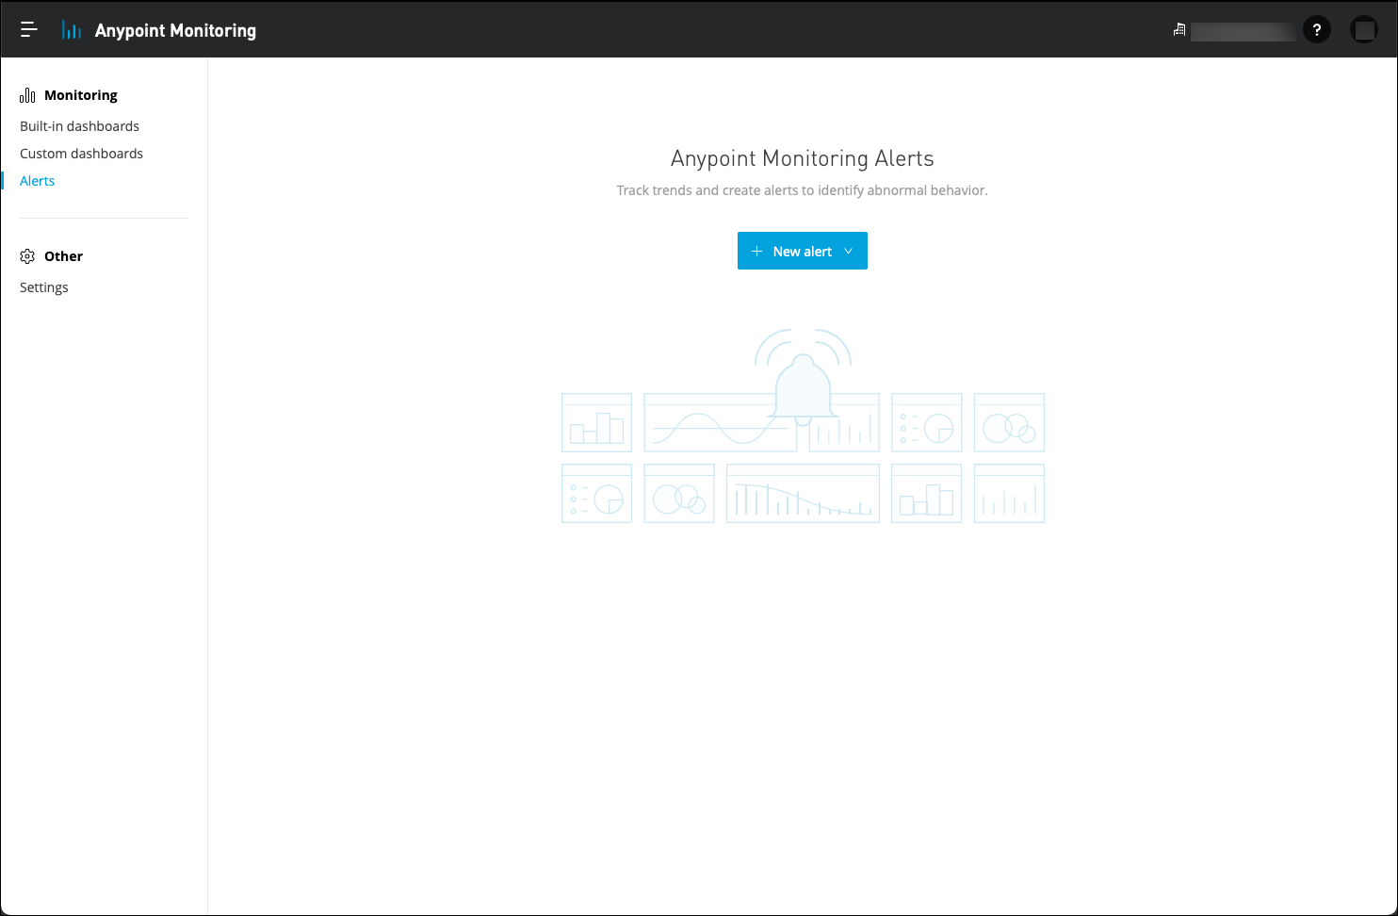This screenshot has height=916, width=1398.
Task: Click the Other section heading
Action: point(63,256)
